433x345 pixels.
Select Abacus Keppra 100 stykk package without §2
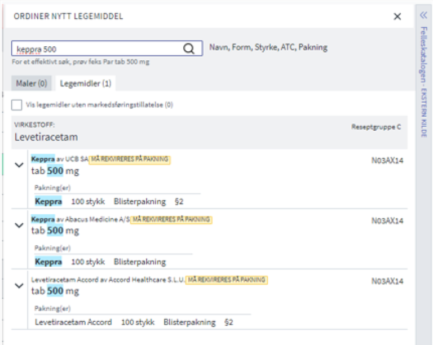[100, 262]
